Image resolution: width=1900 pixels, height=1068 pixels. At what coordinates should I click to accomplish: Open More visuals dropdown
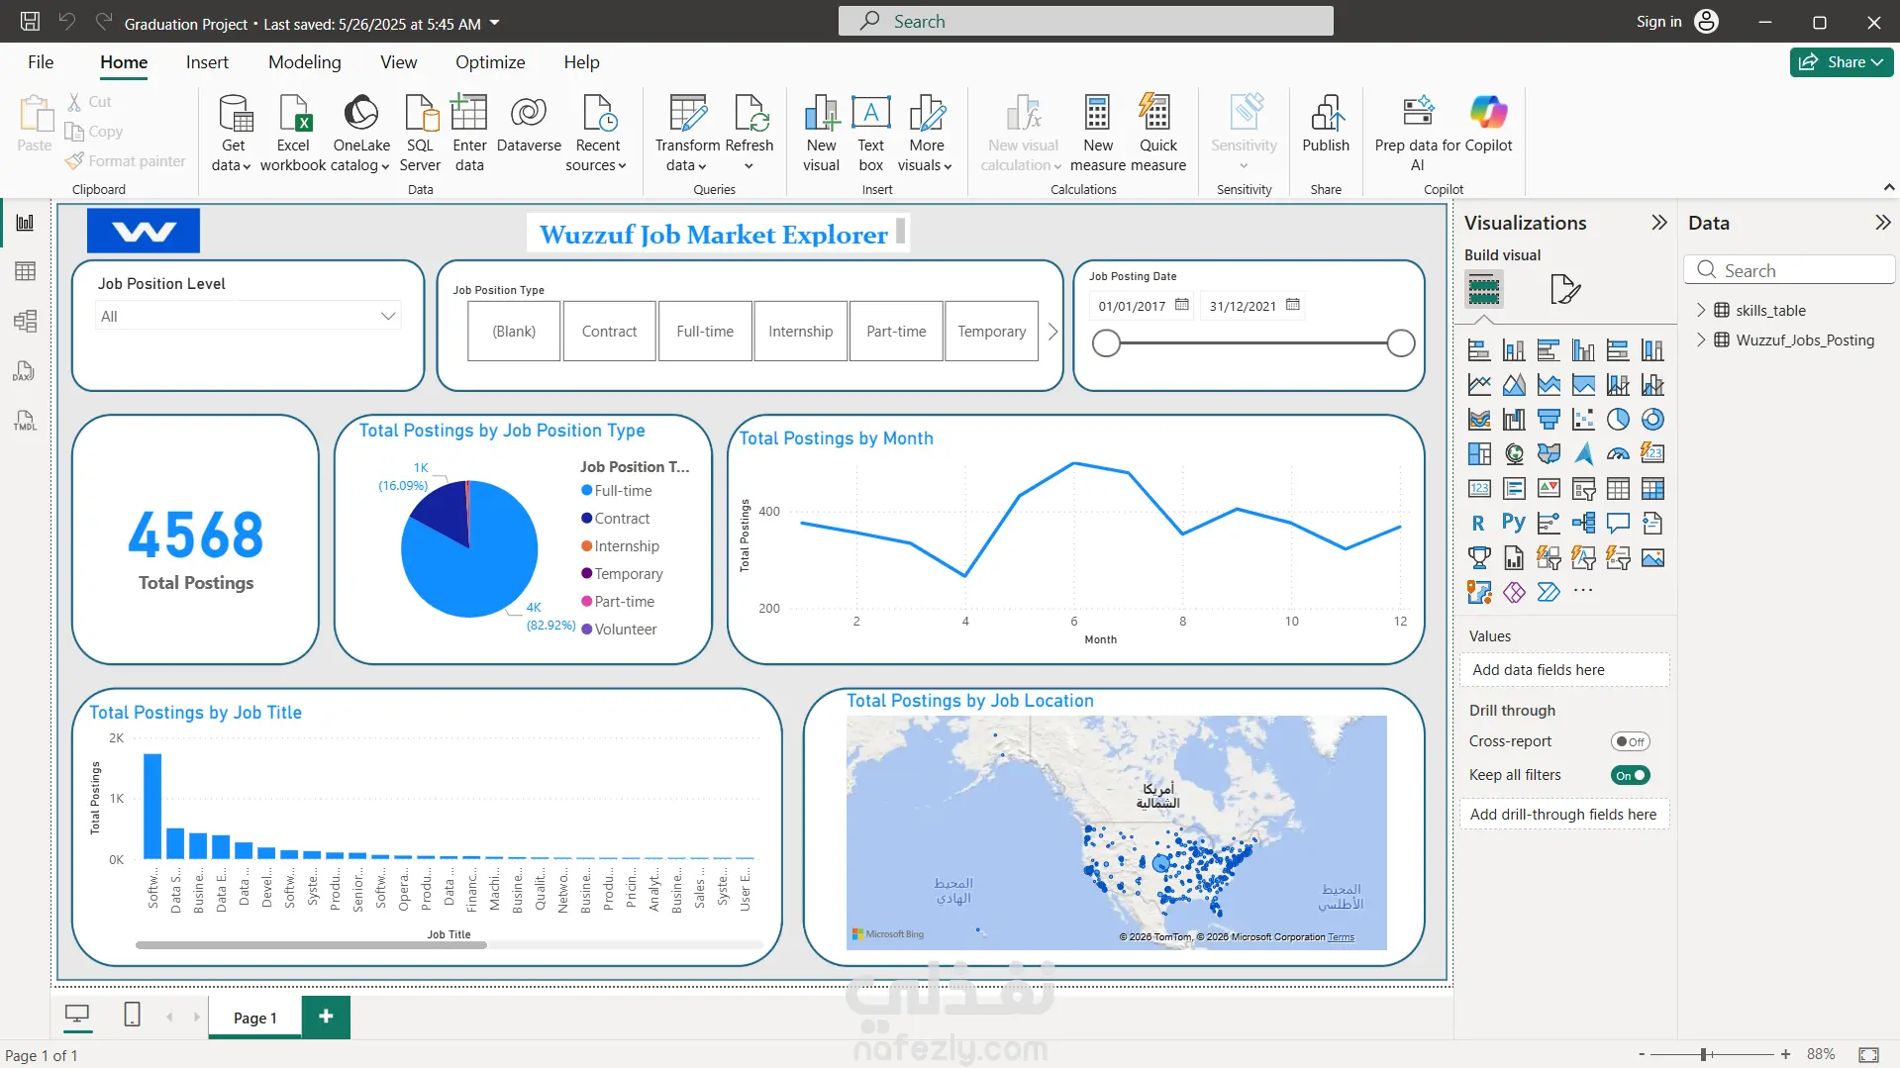[926, 133]
